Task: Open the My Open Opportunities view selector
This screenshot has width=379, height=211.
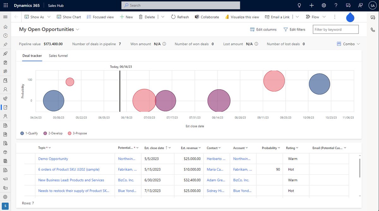Action: pos(49,29)
